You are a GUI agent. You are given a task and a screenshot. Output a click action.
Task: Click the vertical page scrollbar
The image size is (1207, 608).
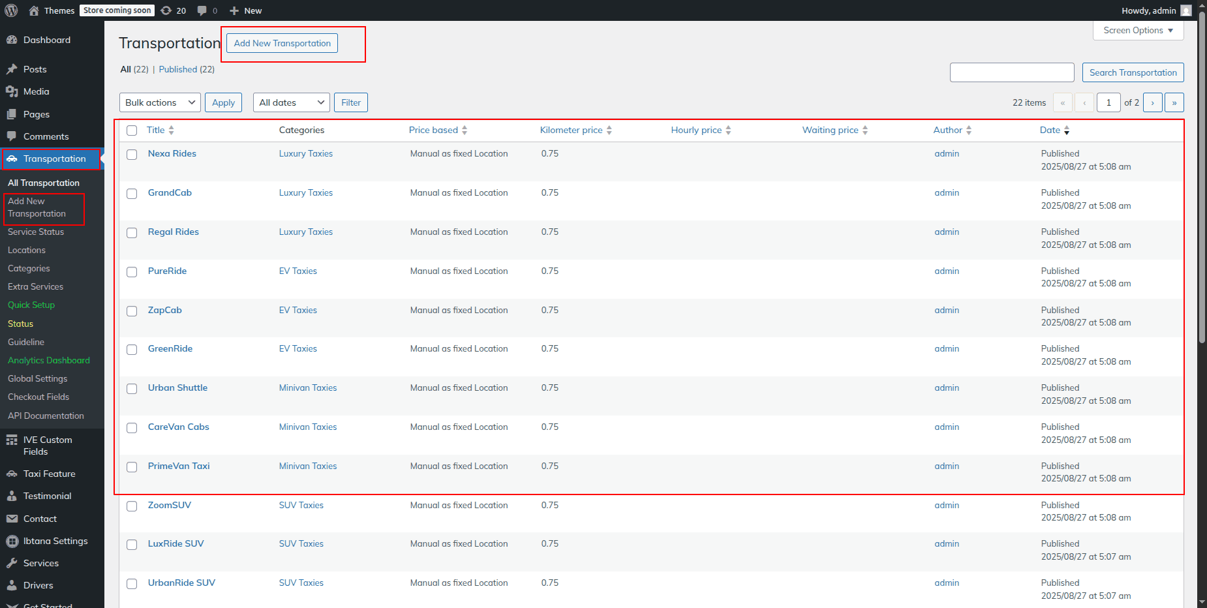click(x=1202, y=176)
